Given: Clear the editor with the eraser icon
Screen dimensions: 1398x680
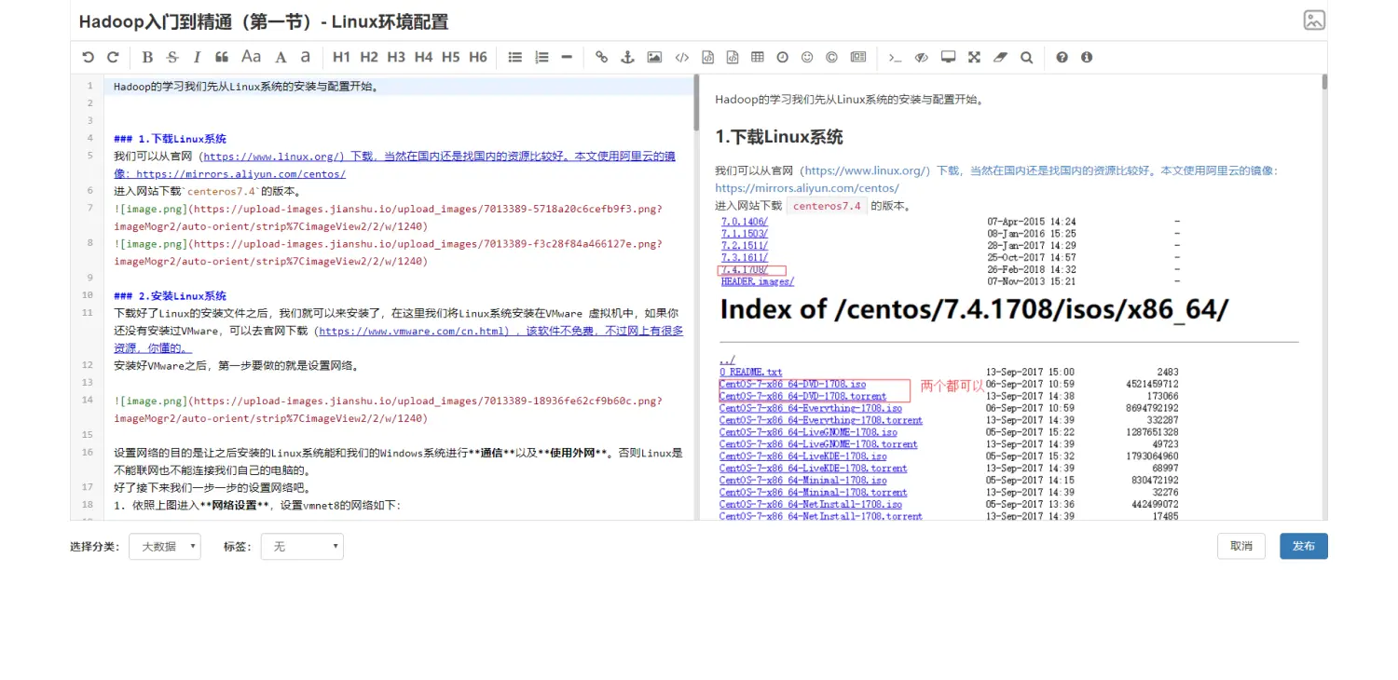Looking at the screenshot, I should [1000, 57].
